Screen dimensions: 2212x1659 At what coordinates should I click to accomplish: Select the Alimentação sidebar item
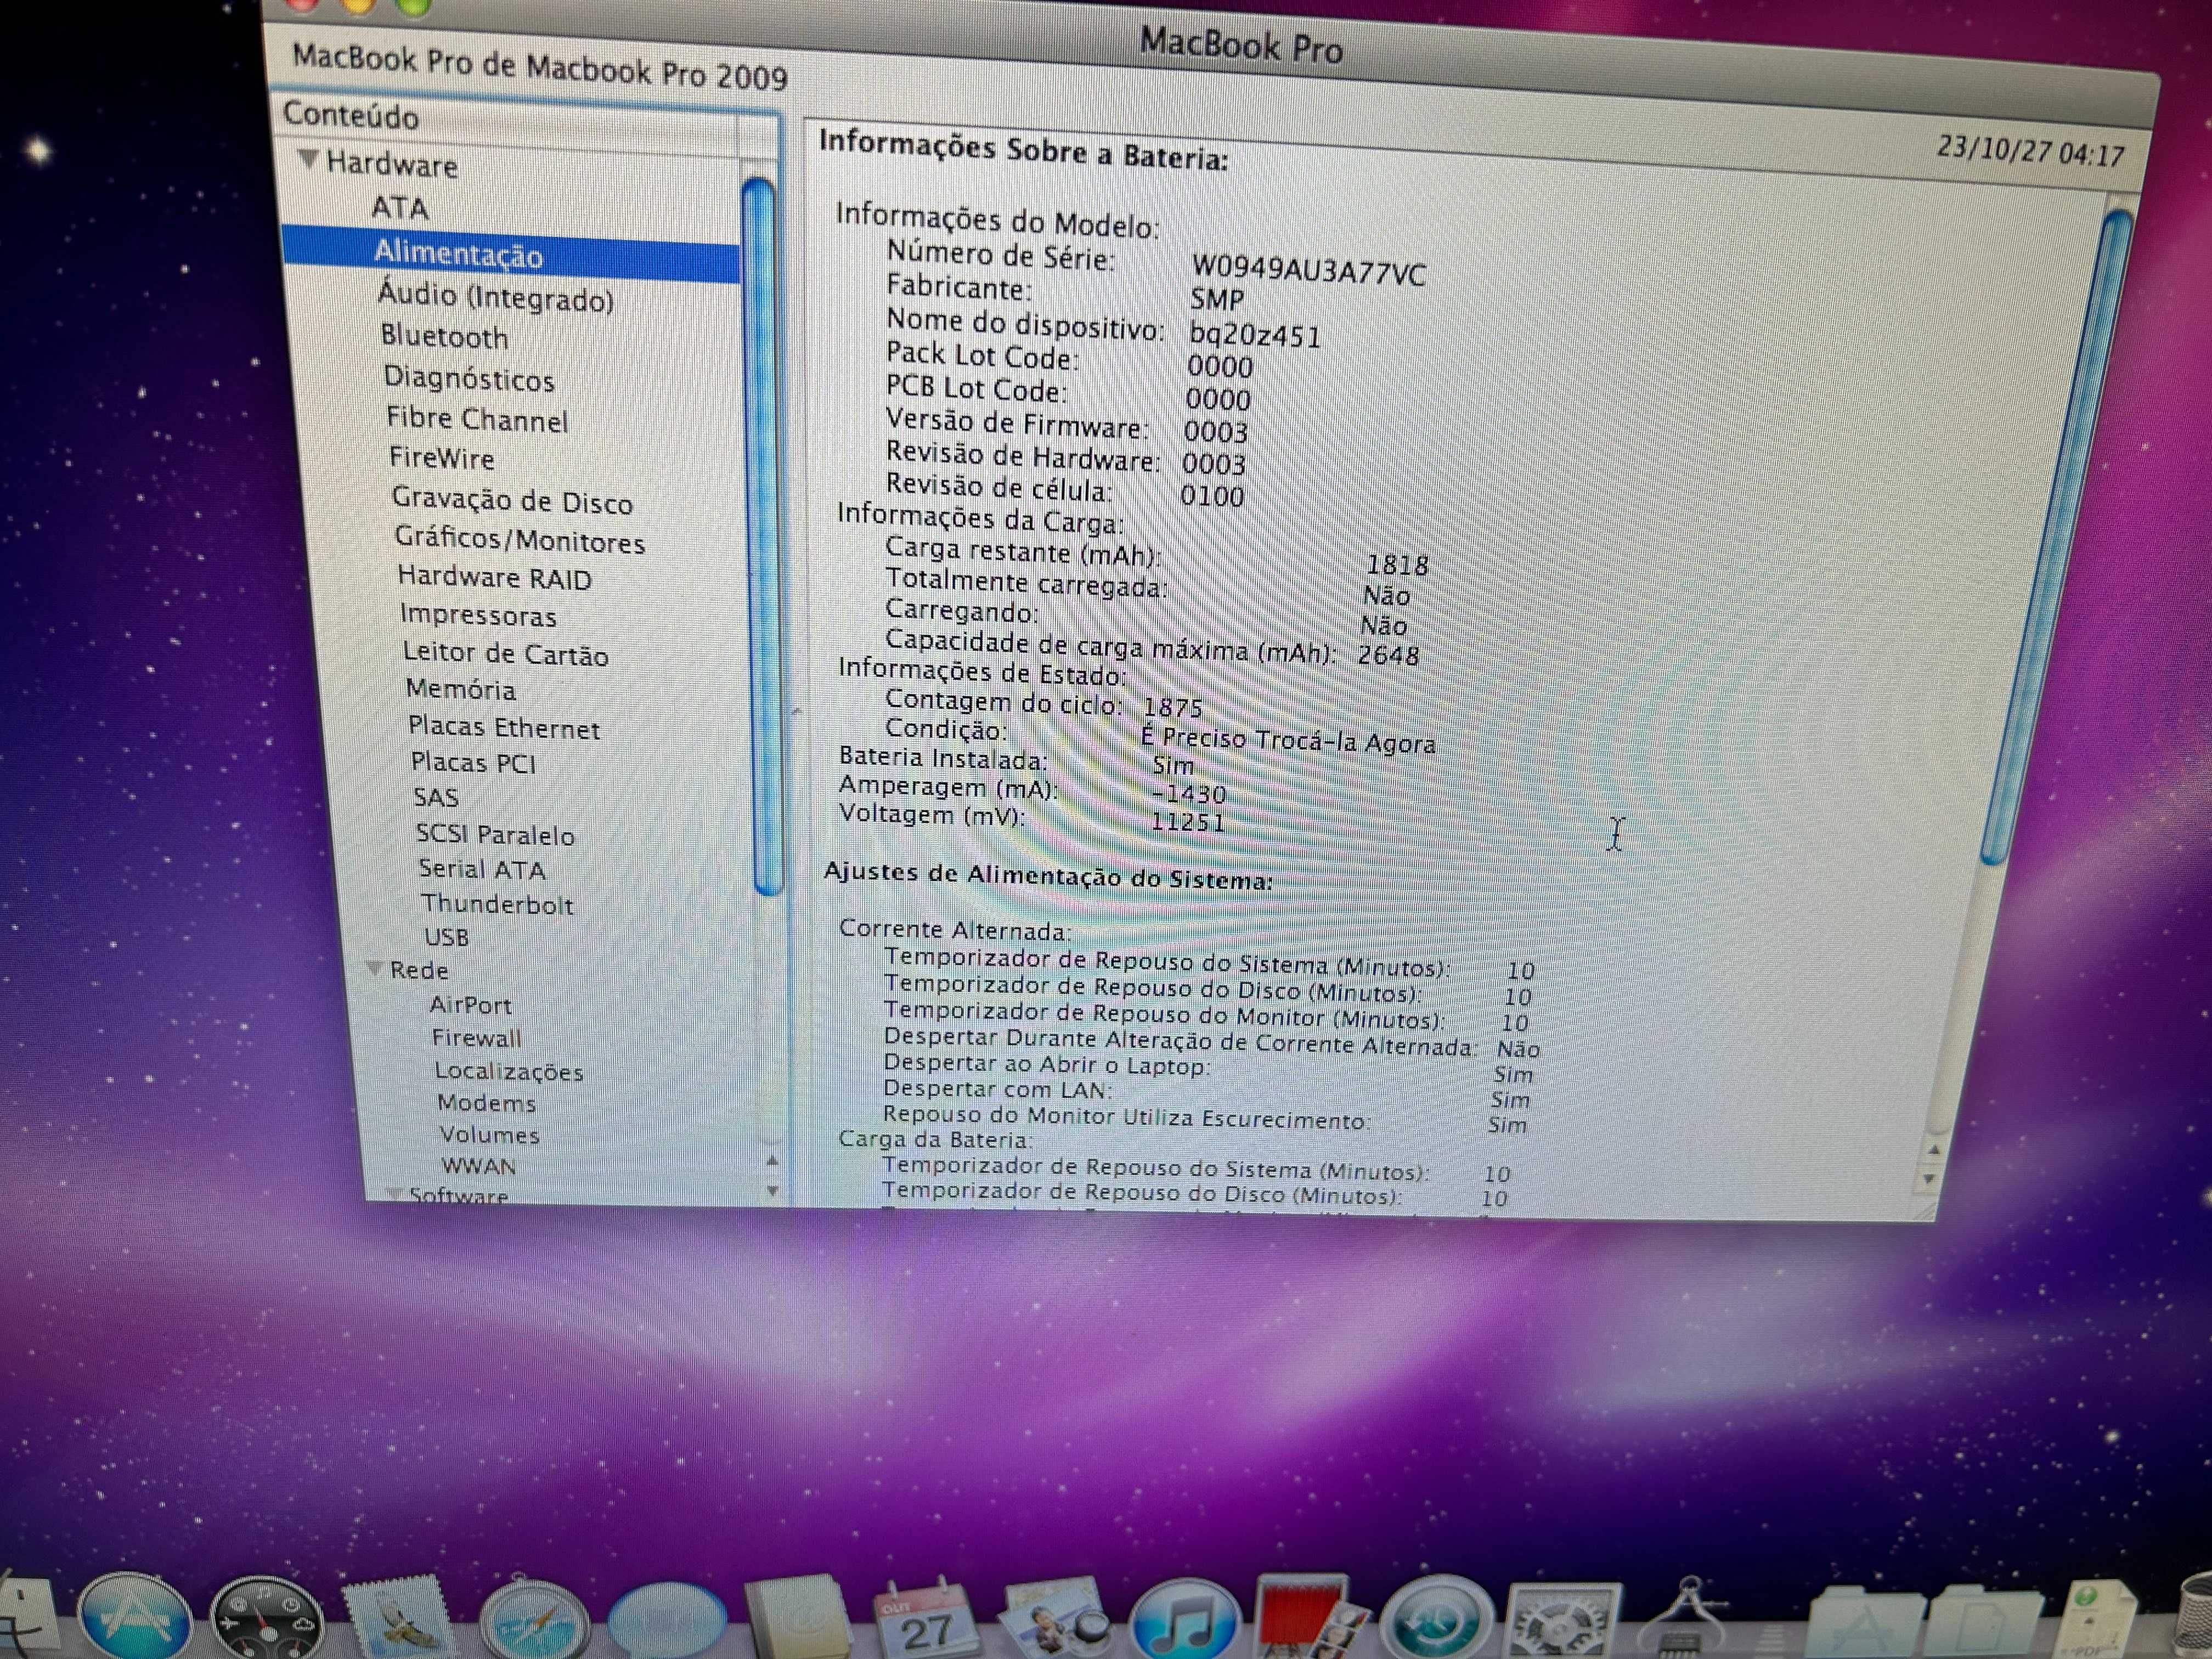pos(511,253)
